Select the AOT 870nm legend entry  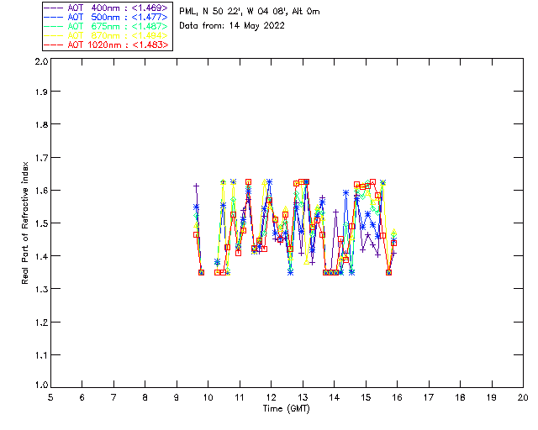coord(106,35)
